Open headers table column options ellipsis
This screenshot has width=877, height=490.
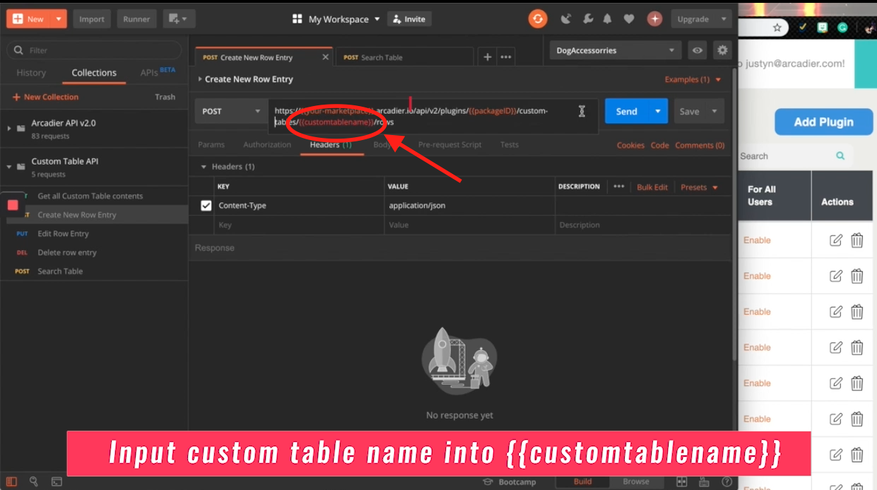[x=619, y=187]
